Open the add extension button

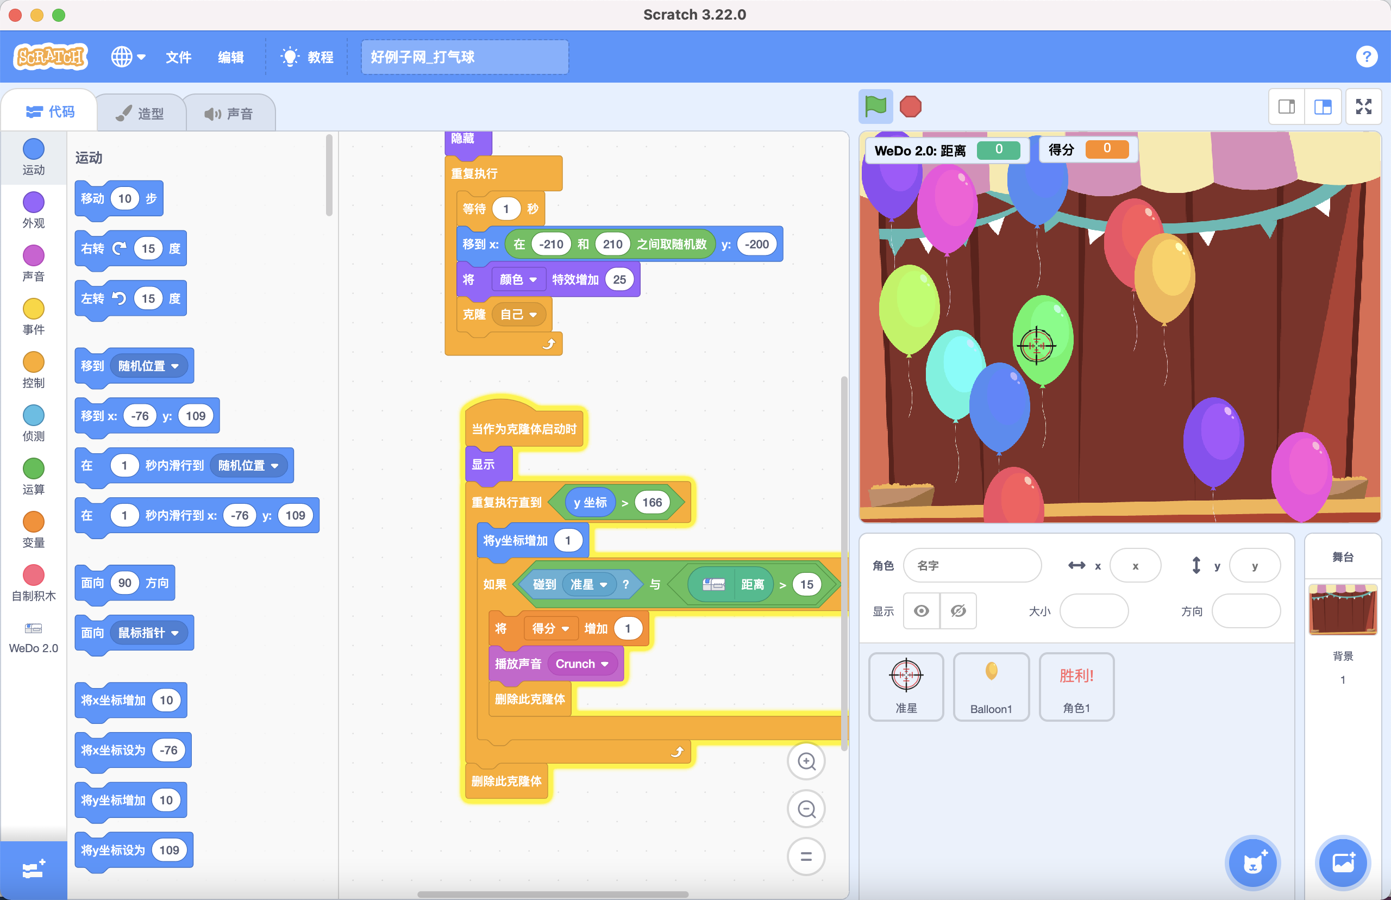pos(33,870)
